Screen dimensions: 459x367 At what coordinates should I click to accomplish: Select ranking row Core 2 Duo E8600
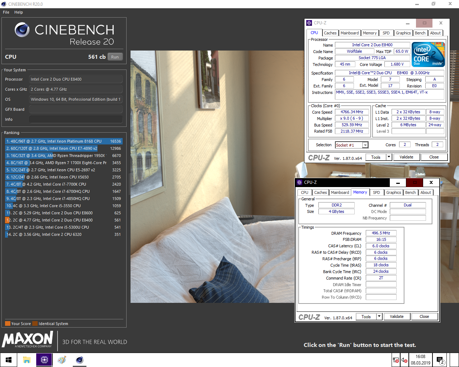64,213
